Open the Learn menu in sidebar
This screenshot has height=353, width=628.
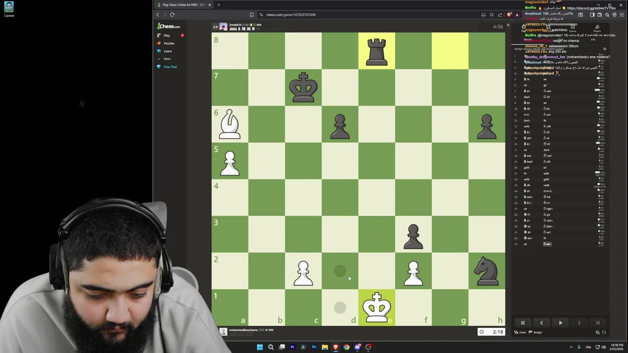pyautogui.click(x=168, y=51)
